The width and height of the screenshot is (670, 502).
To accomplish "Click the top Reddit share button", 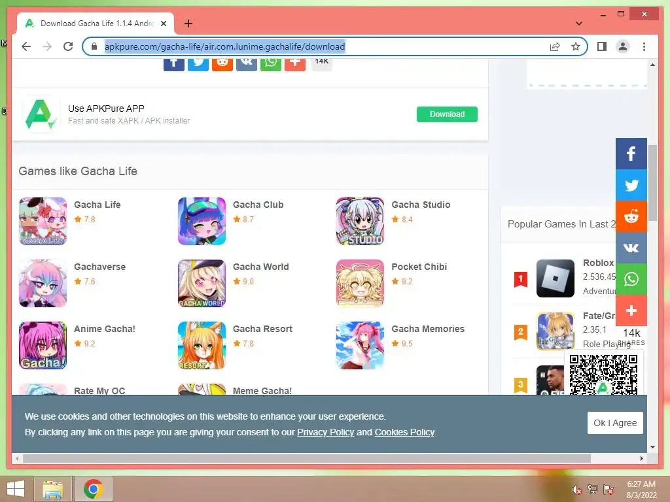I will pyautogui.click(x=222, y=65).
